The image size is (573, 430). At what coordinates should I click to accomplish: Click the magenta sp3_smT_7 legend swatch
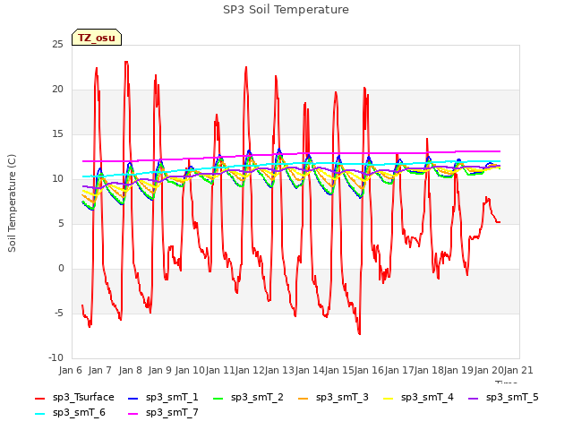[x=133, y=414]
